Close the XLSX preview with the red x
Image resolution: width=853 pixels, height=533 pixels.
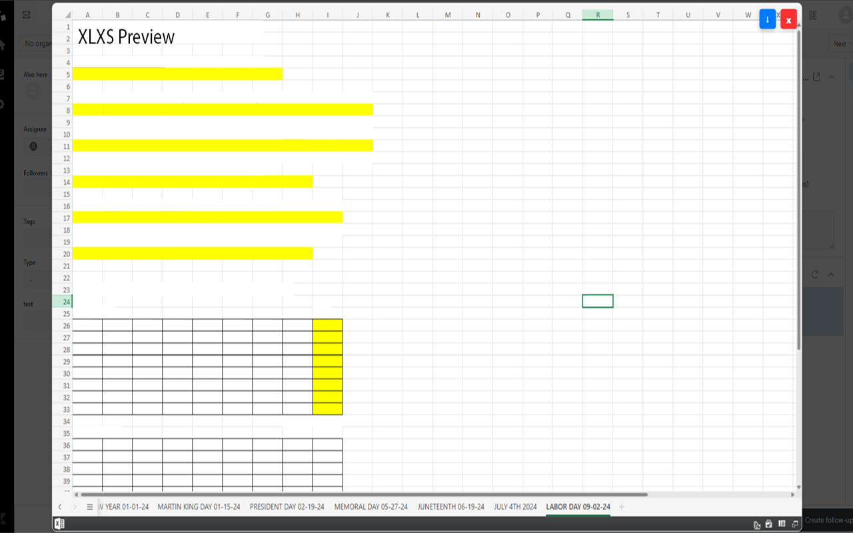point(788,20)
